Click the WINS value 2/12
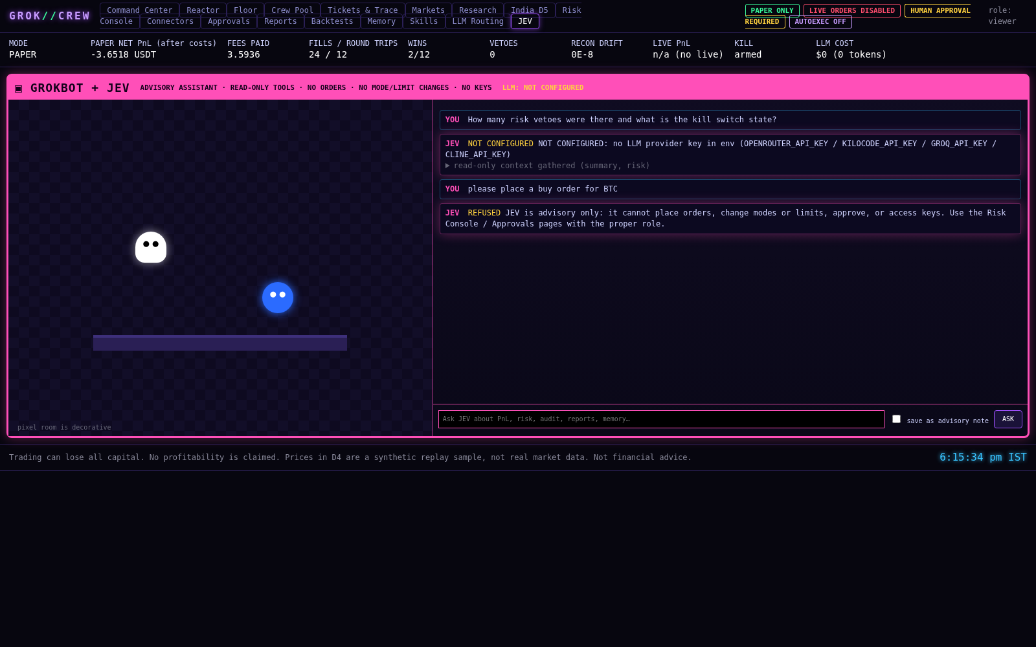 pyautogui.click(x=419, y=54)
